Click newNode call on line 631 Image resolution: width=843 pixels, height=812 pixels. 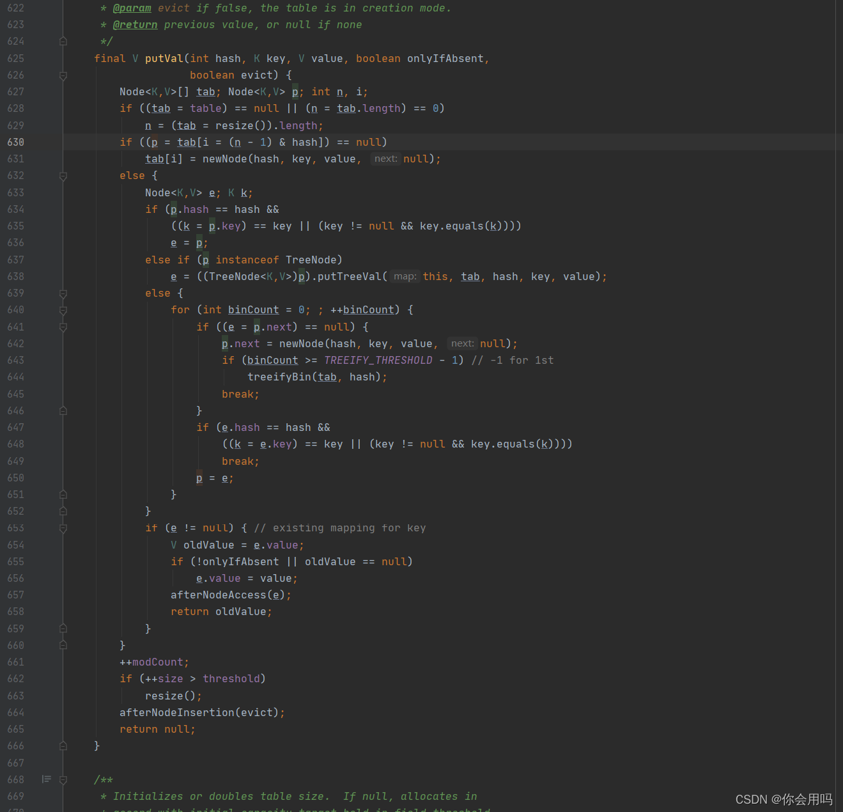click(225, 159)
